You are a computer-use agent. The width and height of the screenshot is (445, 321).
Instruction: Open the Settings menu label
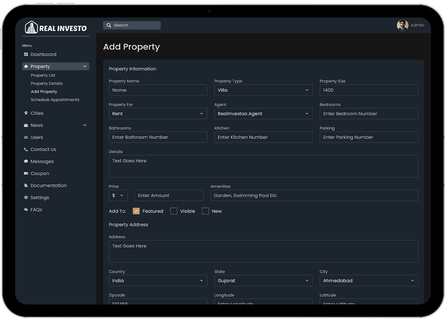tap(40, 198)
